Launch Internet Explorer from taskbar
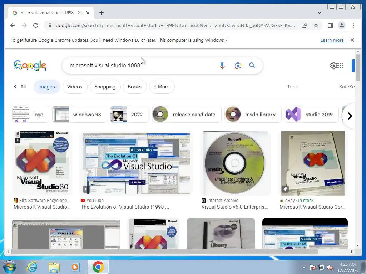 (32, 267)
